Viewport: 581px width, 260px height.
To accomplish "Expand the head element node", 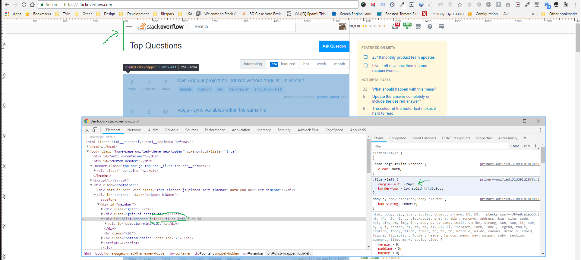I will (x=88, y=147).
